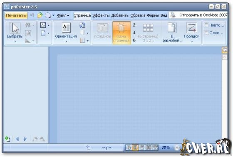Click the 25% zoom level indicator
Image resolution: width=233 pixels, height=157 pixels.
click(166, 147)
